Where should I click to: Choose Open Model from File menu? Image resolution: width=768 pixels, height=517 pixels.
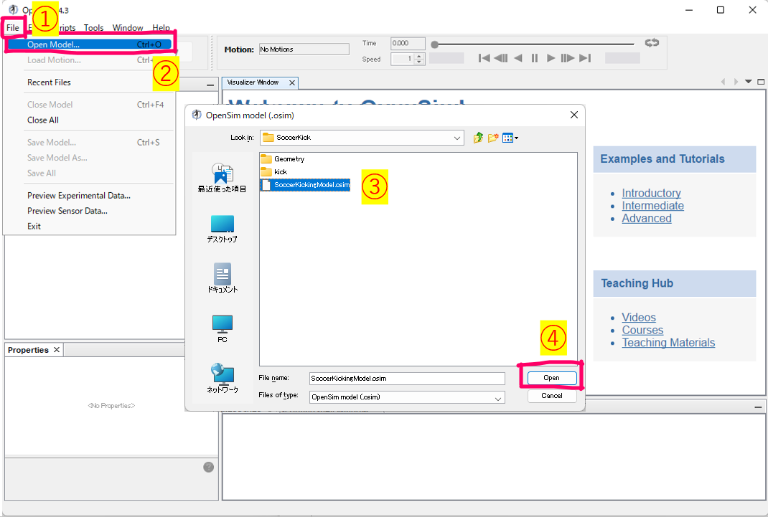[x=53, y=44]
